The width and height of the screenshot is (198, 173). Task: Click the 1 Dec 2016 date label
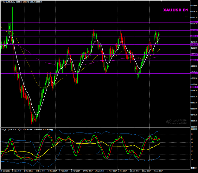point(28,171)
